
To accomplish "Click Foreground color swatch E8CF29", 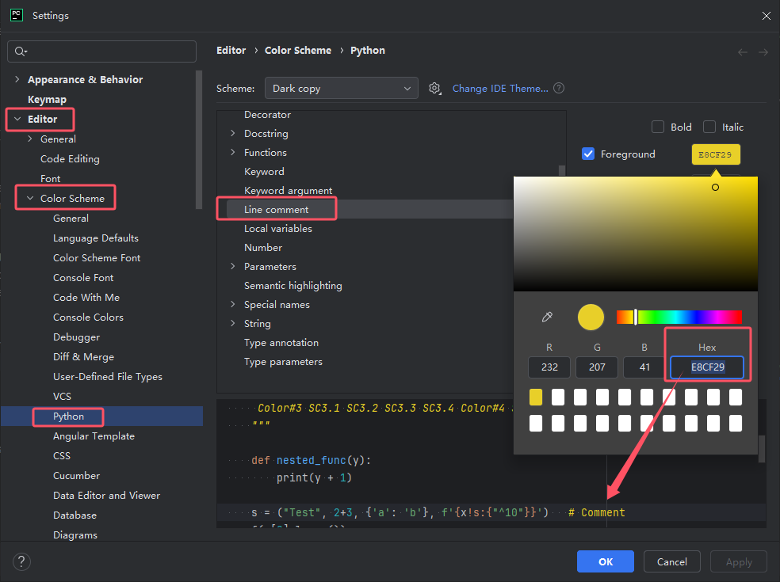I will [x=715, y=154].
